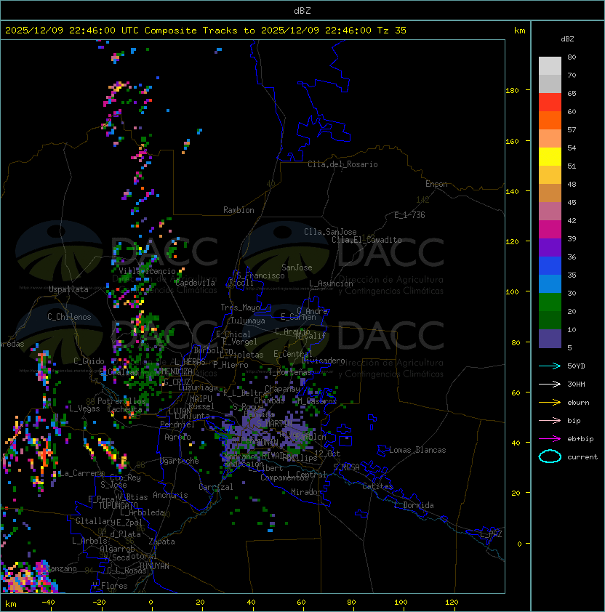Click the 'Uspallata' map label

(68, 289)
